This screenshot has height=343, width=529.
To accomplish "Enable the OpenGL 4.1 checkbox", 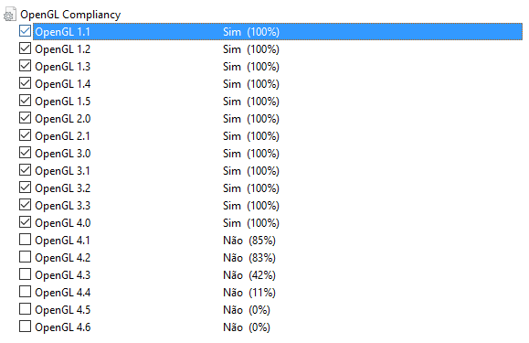I will [25, 240].
